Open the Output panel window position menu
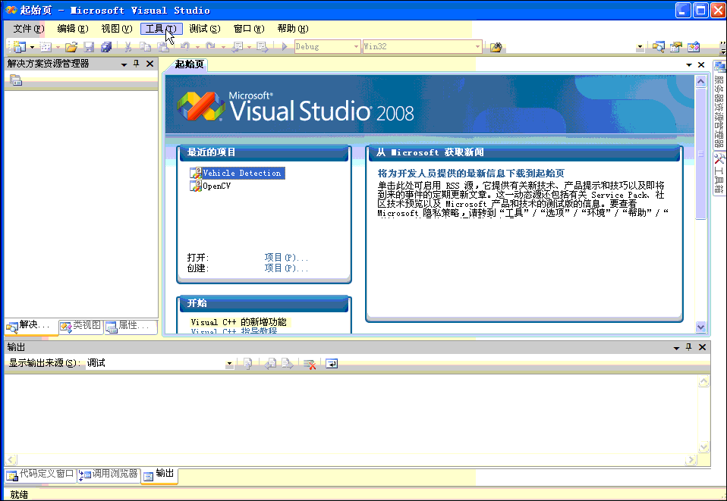The width and height of the screenshot is (727, 501). (x=676, y=348)
